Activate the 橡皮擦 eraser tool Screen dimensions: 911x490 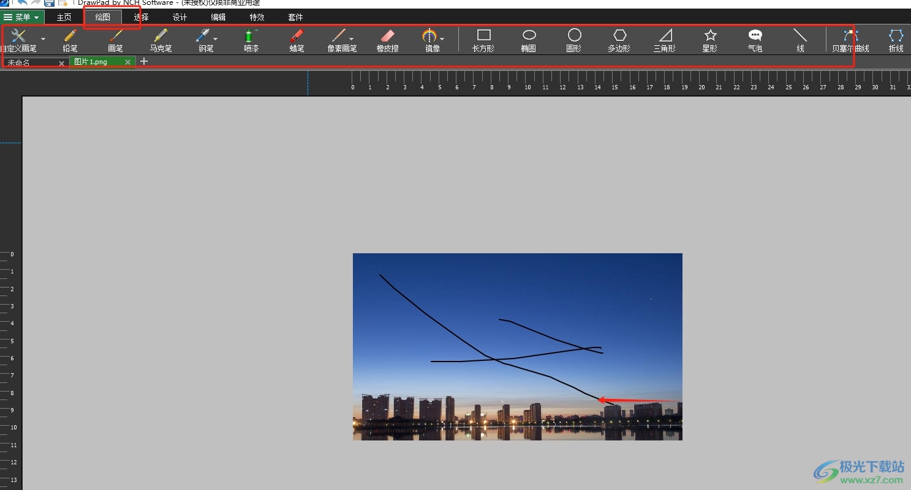(x=387, y=40)
